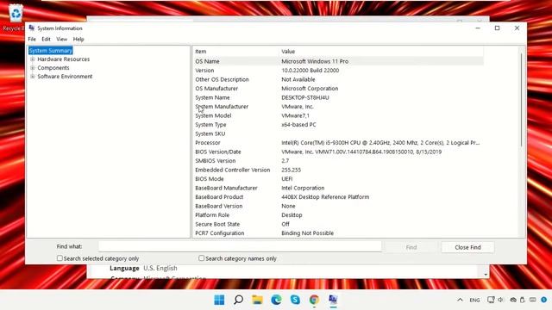This screenshot has width=552, height=310.
Task: Show hidden tray icons
Action: [460, 300]
